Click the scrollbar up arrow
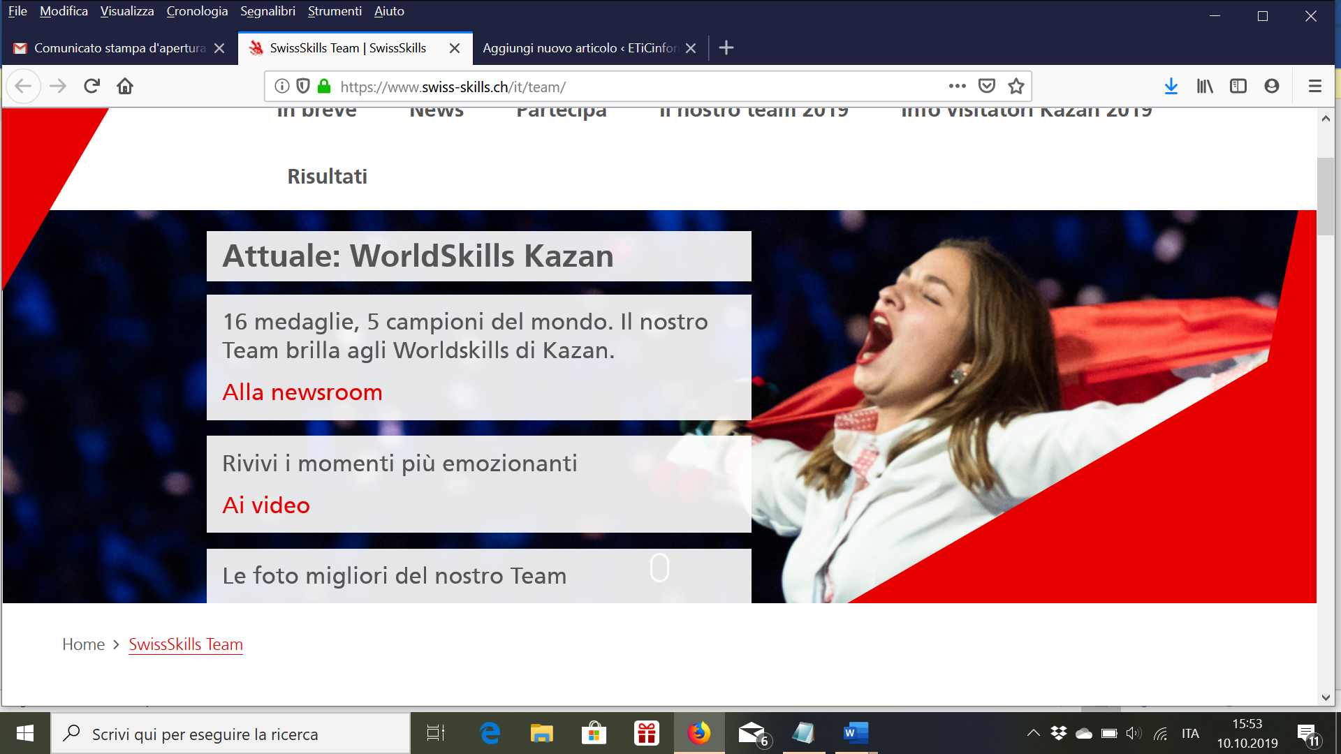 [x=1326, y=119]
